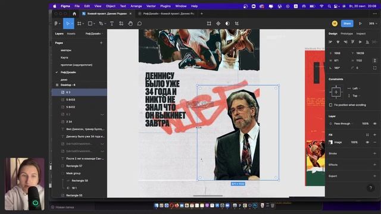Viewport: 381px width, 214px height.
Task: Open a new tab with plus
Action: (x=201, y=14)
